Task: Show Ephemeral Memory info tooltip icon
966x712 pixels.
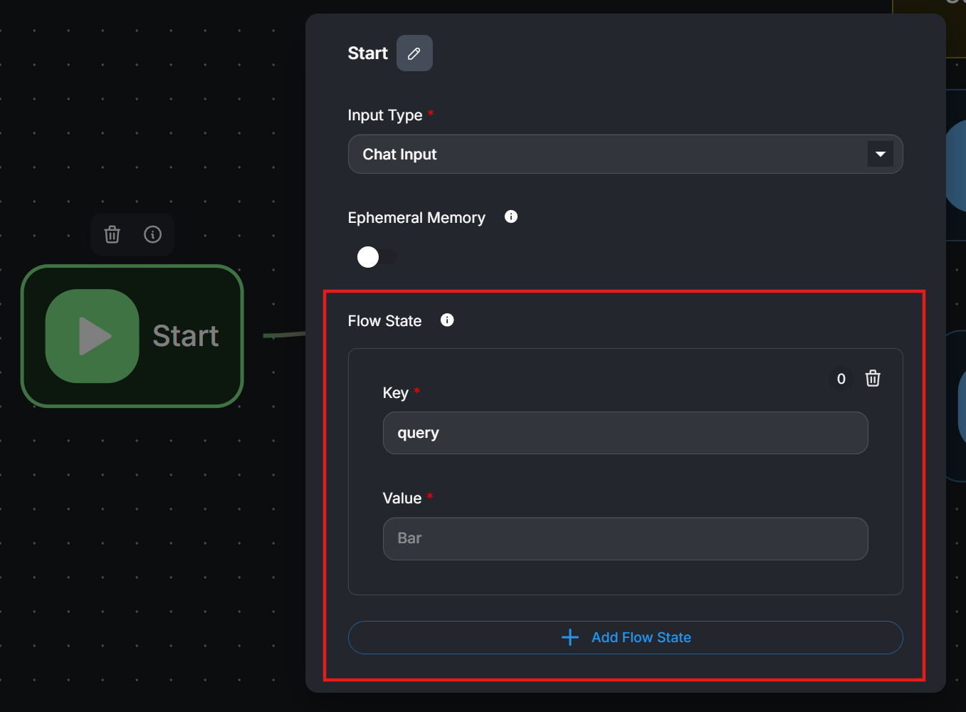Action: (x=511, y=216)
